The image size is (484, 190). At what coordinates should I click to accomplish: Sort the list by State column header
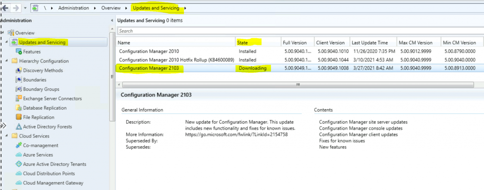[258, 43]
